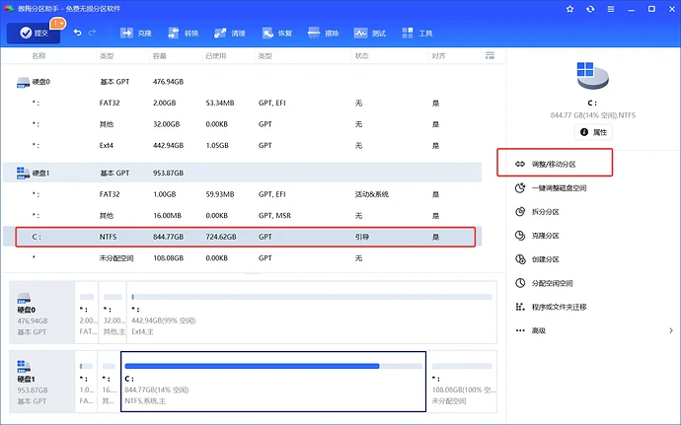Open the 测试 (Test) toolbar item
Viewport: 681px width, 425px height.
point(371,34)
